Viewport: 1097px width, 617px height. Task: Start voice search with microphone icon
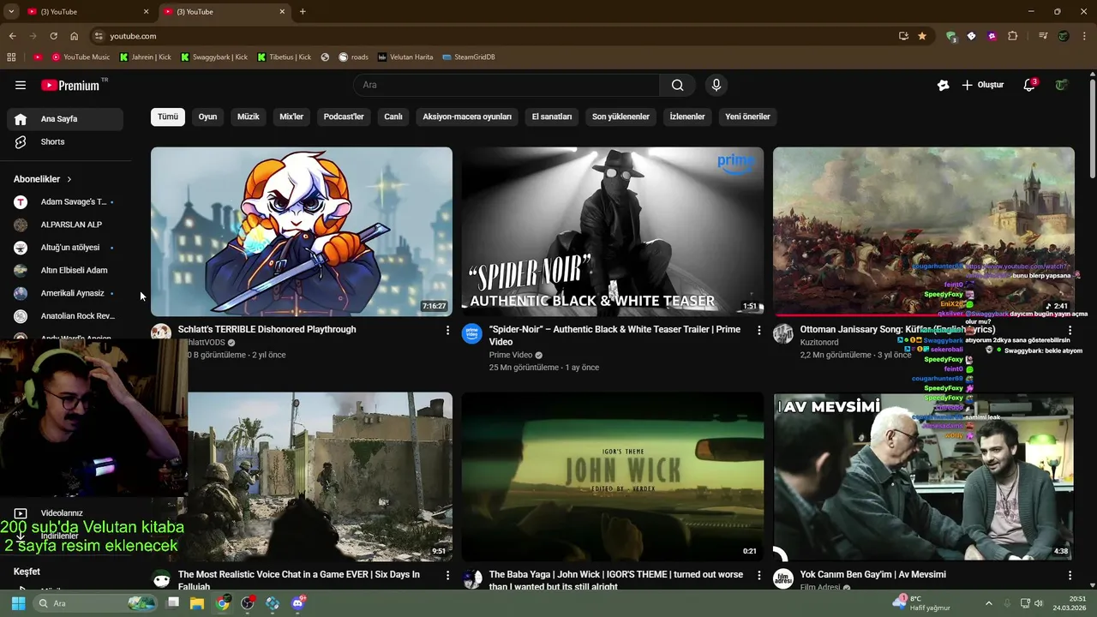(716, 85)
